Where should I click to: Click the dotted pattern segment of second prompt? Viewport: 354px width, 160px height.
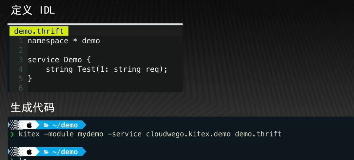coord(16,152)
